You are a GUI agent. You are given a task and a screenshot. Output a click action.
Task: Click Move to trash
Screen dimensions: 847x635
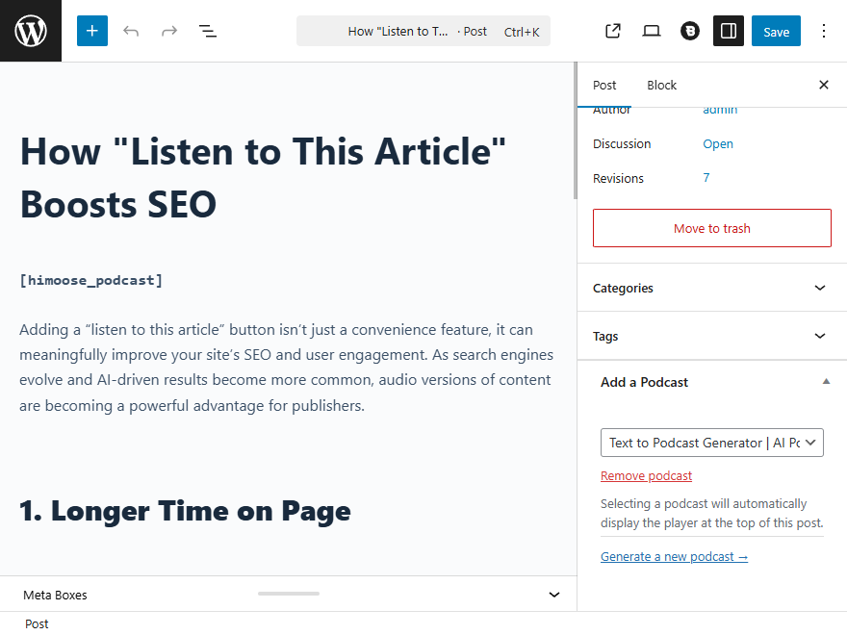pos(711,228)
